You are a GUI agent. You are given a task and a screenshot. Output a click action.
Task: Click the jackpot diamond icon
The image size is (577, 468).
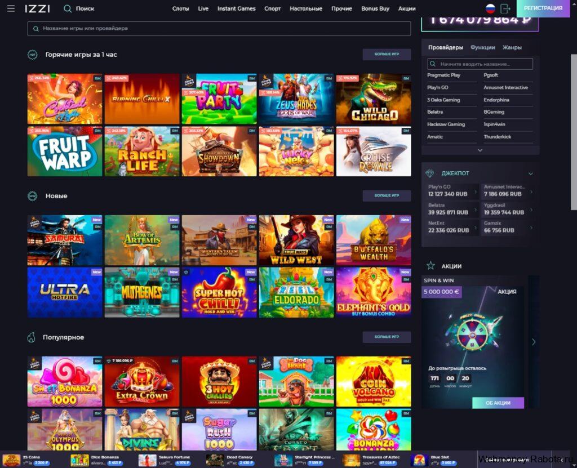tap(430, 173)
